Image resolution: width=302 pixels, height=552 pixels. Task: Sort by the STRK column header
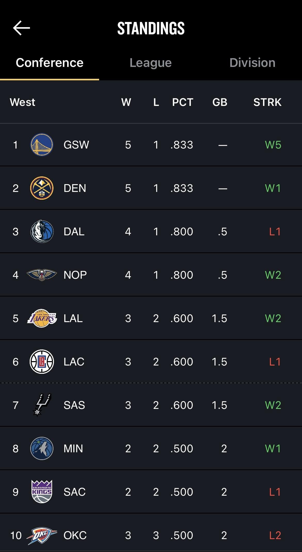pyautogui.click(x=267, y=102)
